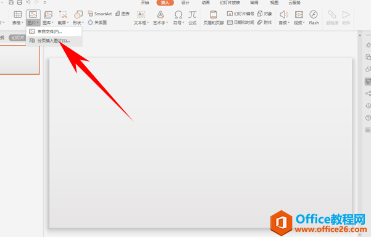This screenshot has height=240, width=371.
Task: Select the slide thumbnail in left pane
Action: pos(19,60)
